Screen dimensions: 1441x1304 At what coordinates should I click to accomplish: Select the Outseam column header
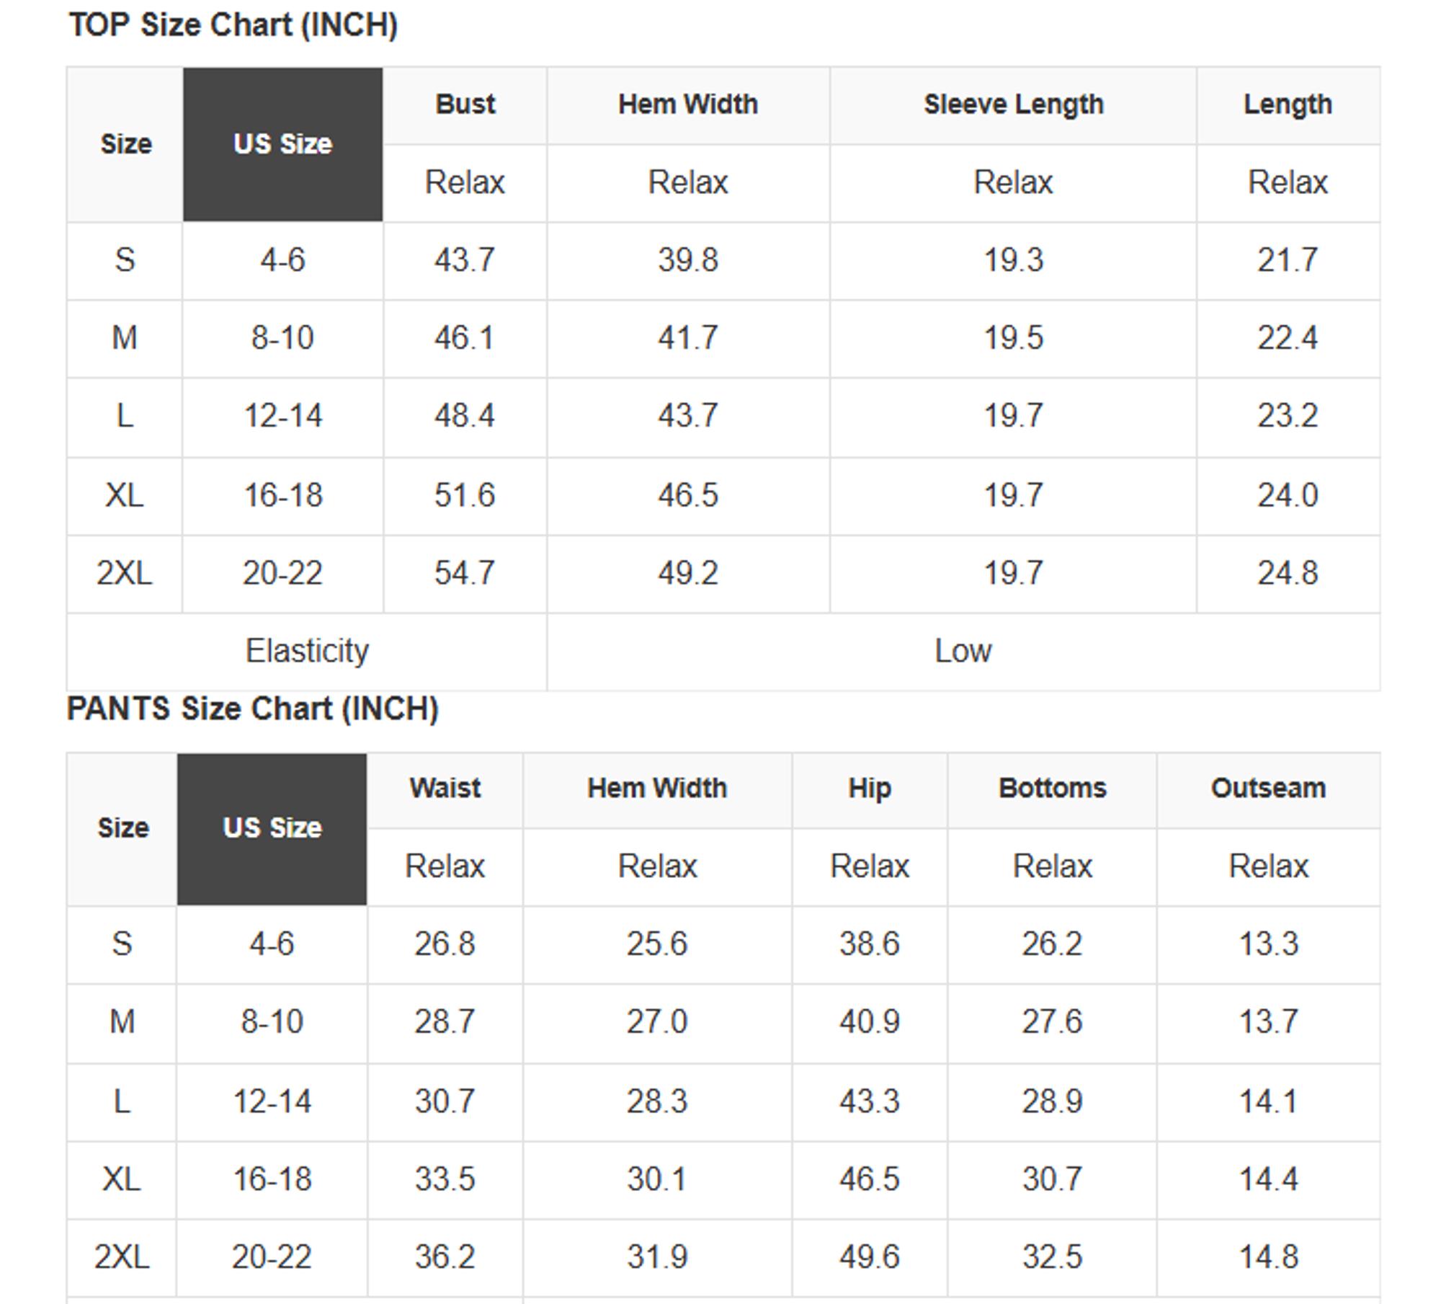coord(1268,788)
